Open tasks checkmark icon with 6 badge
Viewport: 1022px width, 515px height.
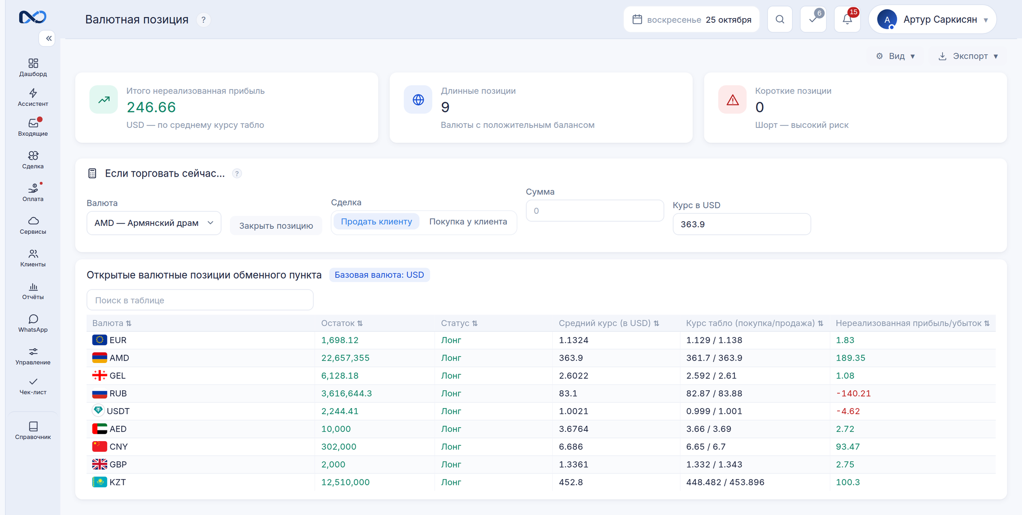[x=813, y=20]
